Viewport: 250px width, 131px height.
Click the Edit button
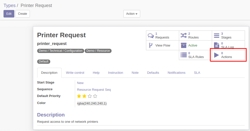pos(9,14)
